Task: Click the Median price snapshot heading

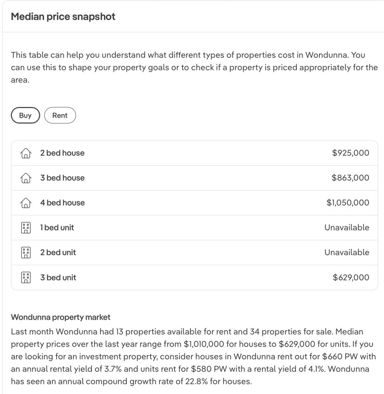Action: 63,17
